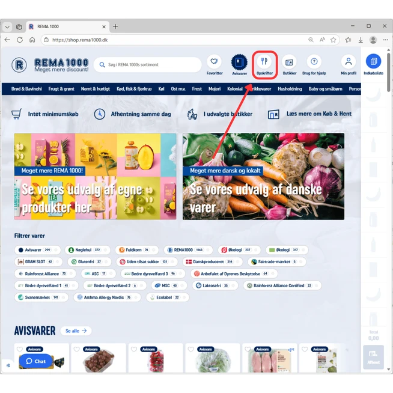Expand the Mejeri category menu
The image size is (393, 393).
point(215,89)
